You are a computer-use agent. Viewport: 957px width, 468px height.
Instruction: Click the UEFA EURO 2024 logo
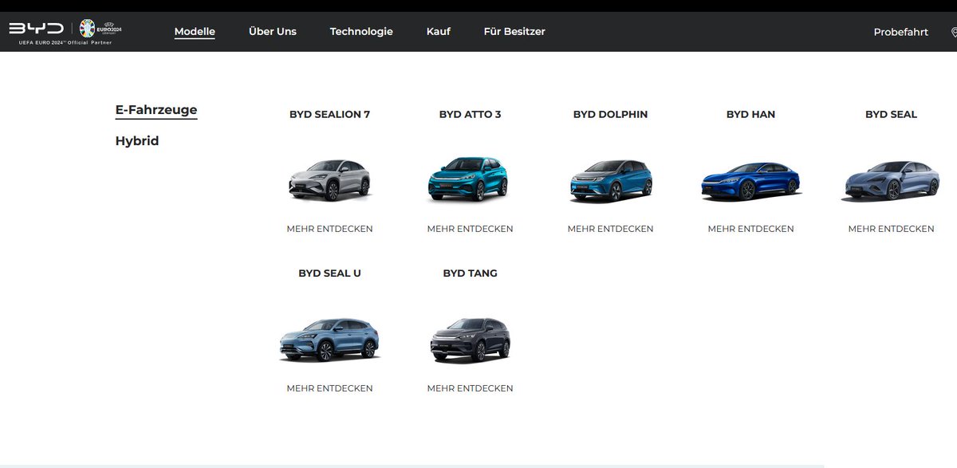[x=100, y=28]
